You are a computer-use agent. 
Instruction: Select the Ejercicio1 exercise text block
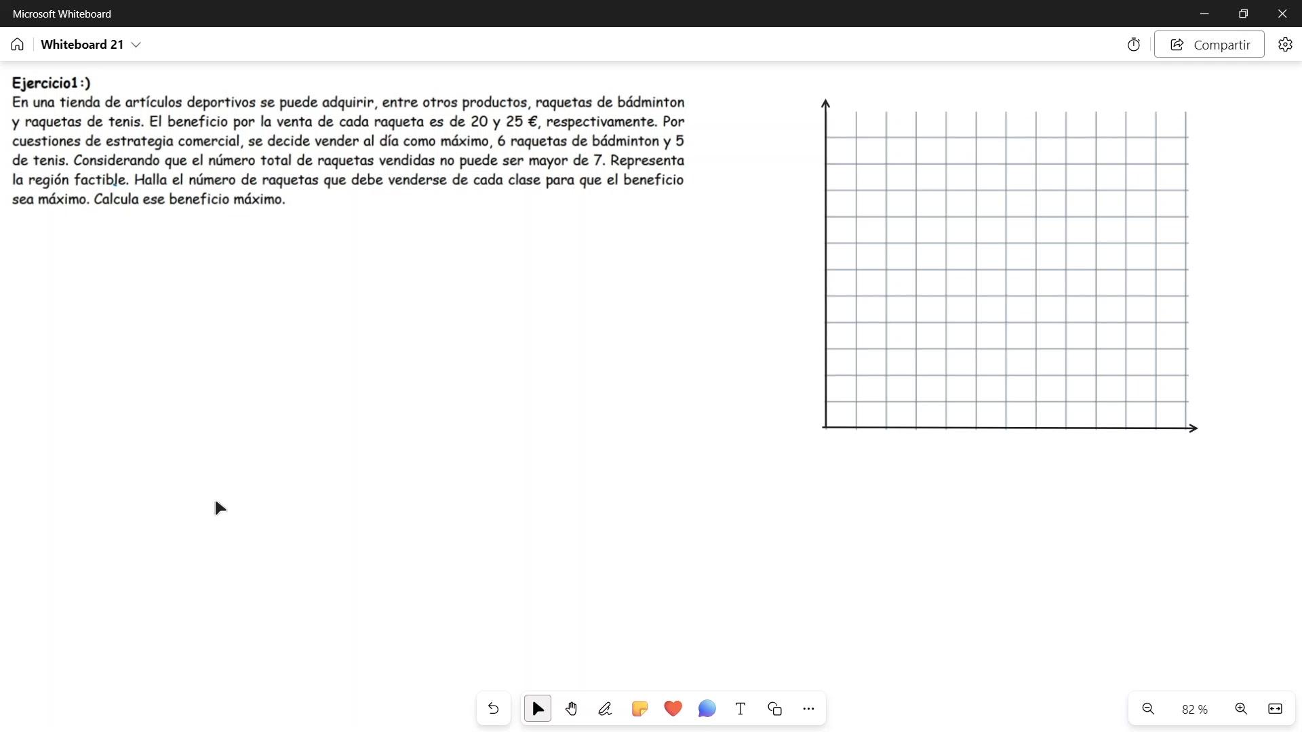pyautogui.click(x=348, y=141)
